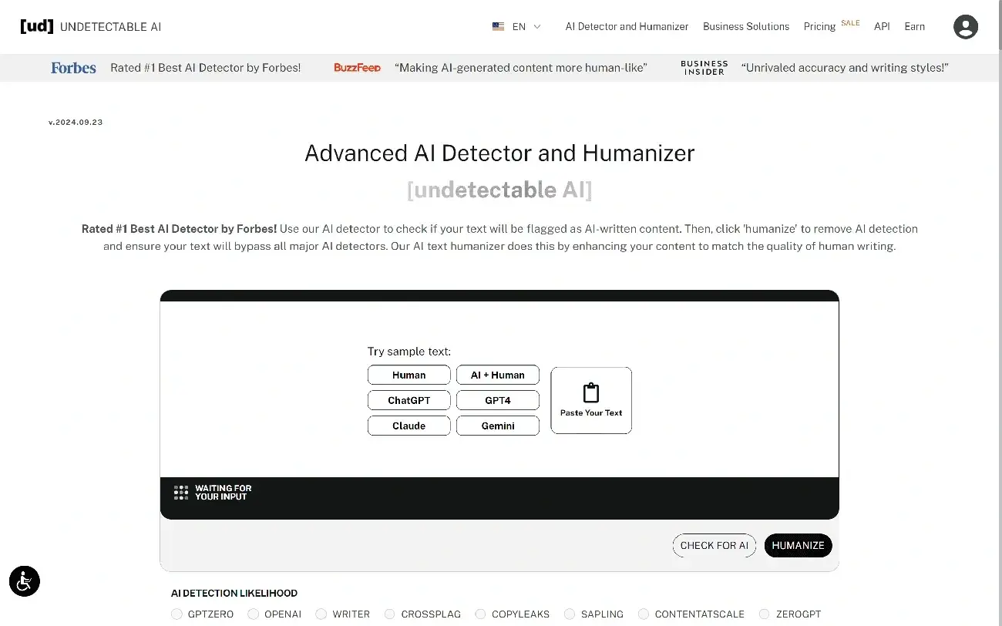Screen dimensions: 1002x626
Task: Click the HUMANIZE button
Action: [799, 545]
